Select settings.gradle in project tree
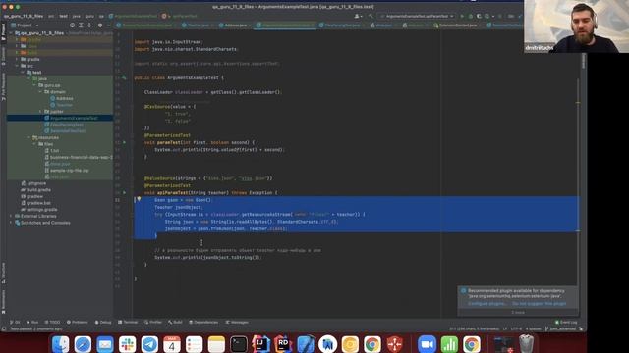The width and height of the screenshot is (629, 353). point(39,209)
